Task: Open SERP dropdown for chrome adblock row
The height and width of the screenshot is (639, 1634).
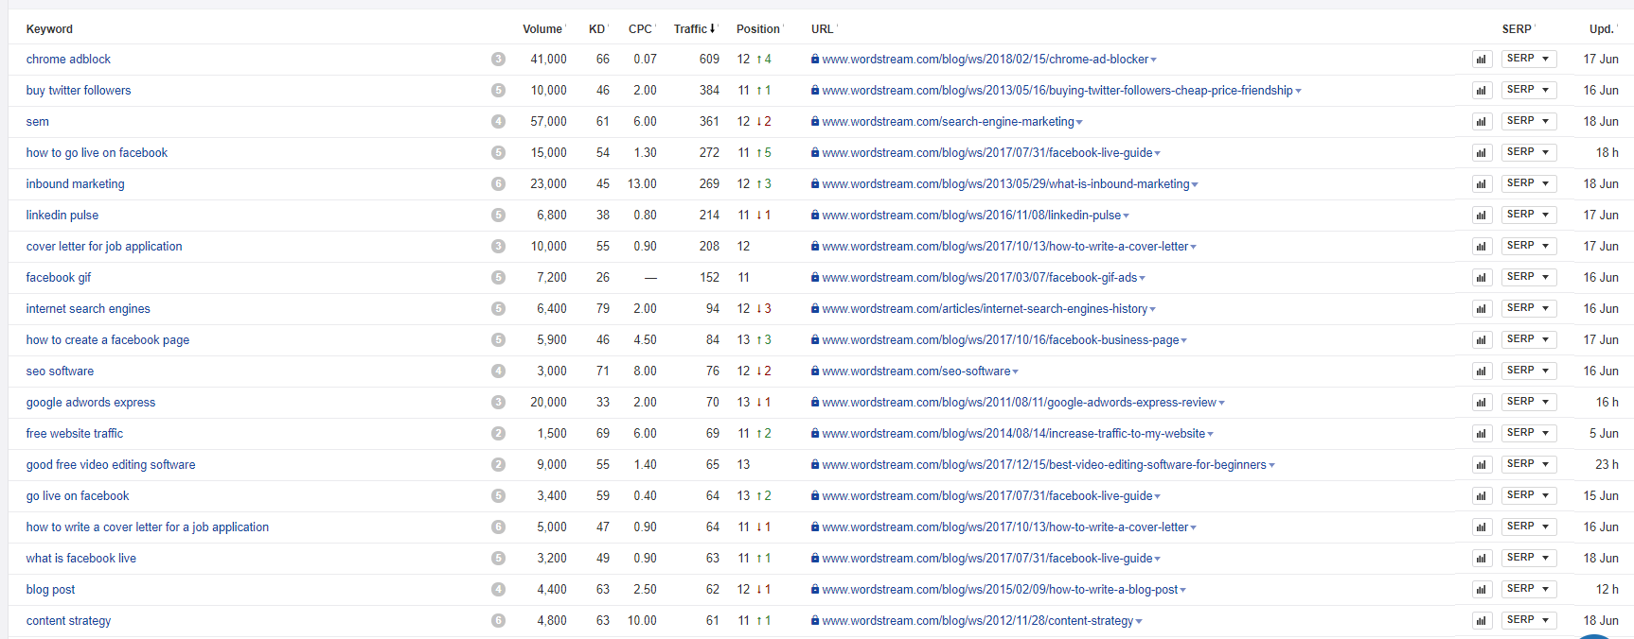Action: (1529, 59)
